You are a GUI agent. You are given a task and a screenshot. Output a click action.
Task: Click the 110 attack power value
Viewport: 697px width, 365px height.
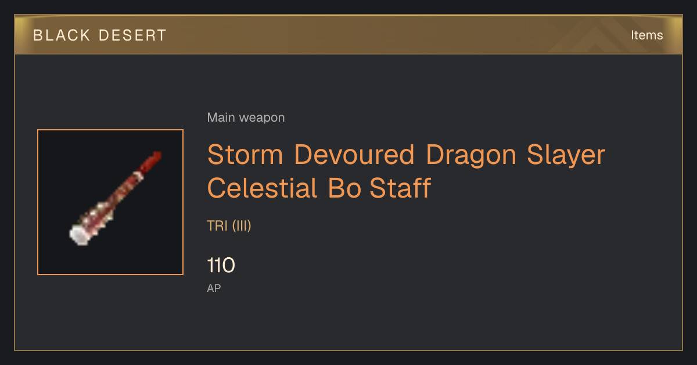(221, 266)
